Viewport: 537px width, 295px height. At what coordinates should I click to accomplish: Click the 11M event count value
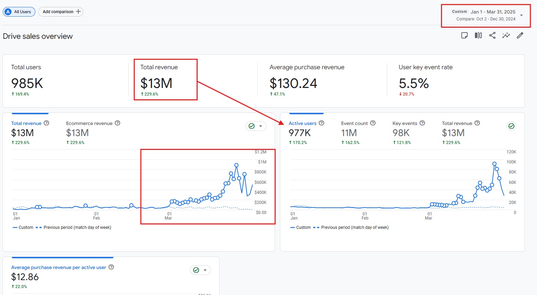349,133
